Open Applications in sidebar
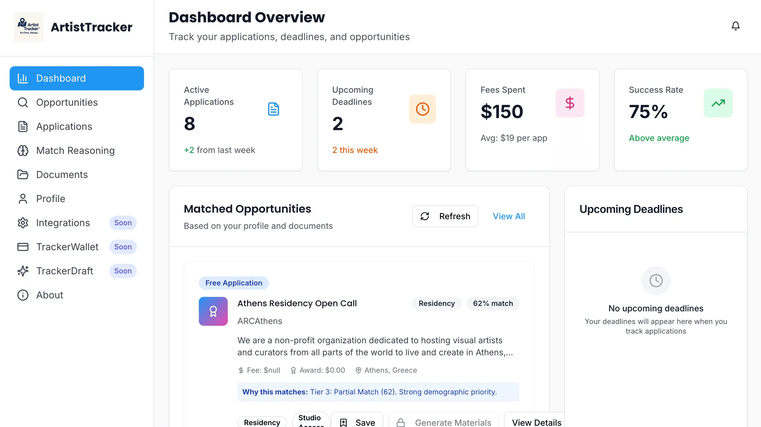The width and height of the screenshot is (761, 427). tap(77, 127)
